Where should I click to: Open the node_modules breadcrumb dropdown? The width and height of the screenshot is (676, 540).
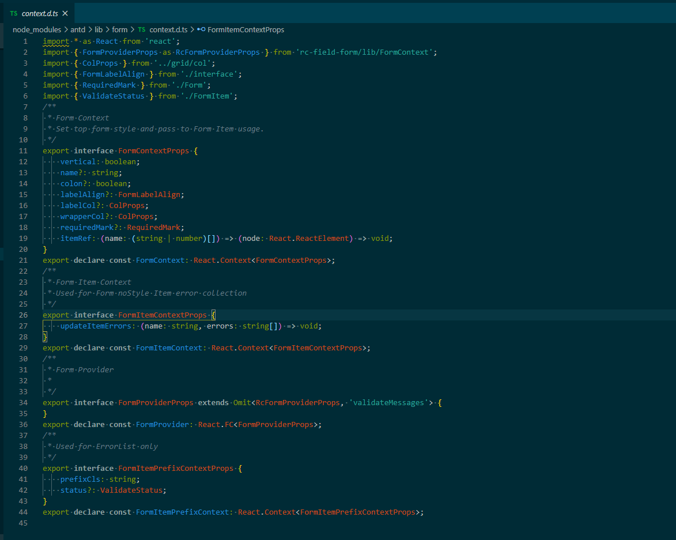36,29
